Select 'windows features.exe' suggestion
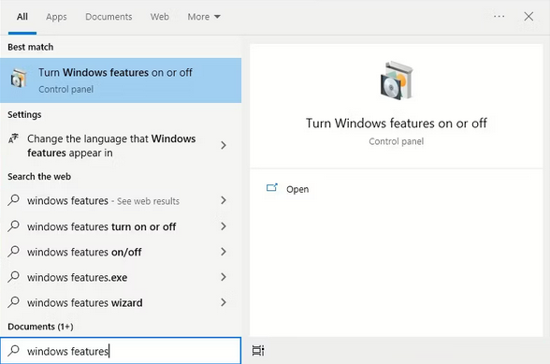 pos(121,277)
